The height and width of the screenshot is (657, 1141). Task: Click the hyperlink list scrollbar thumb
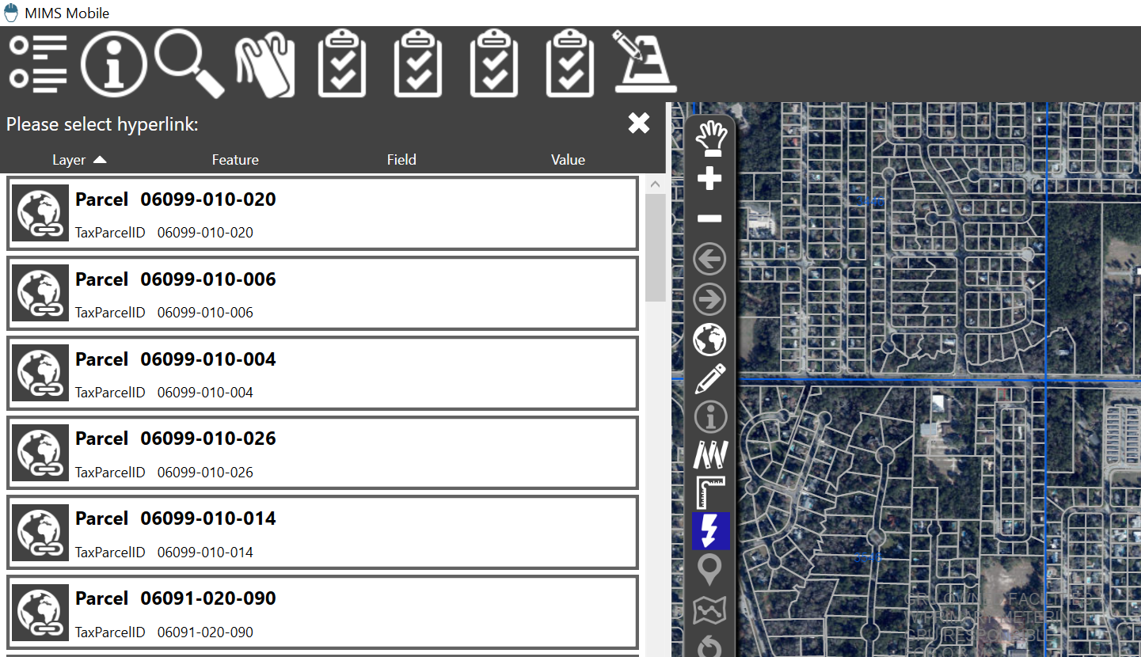pyautogui.click(x=656, y=248)
